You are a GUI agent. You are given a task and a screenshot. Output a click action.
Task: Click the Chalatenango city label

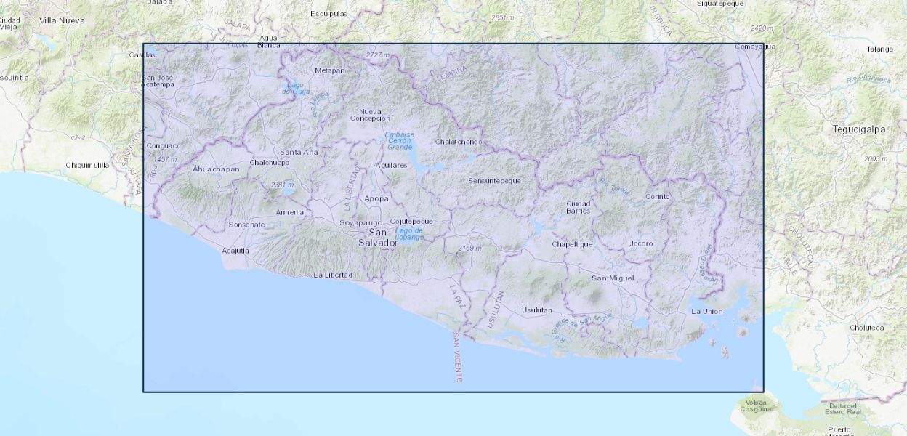point(459,142)
